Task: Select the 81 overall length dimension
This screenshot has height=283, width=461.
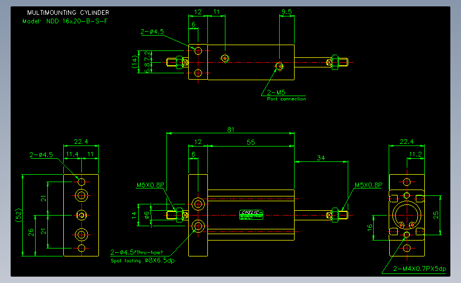Action: point(231,130)
